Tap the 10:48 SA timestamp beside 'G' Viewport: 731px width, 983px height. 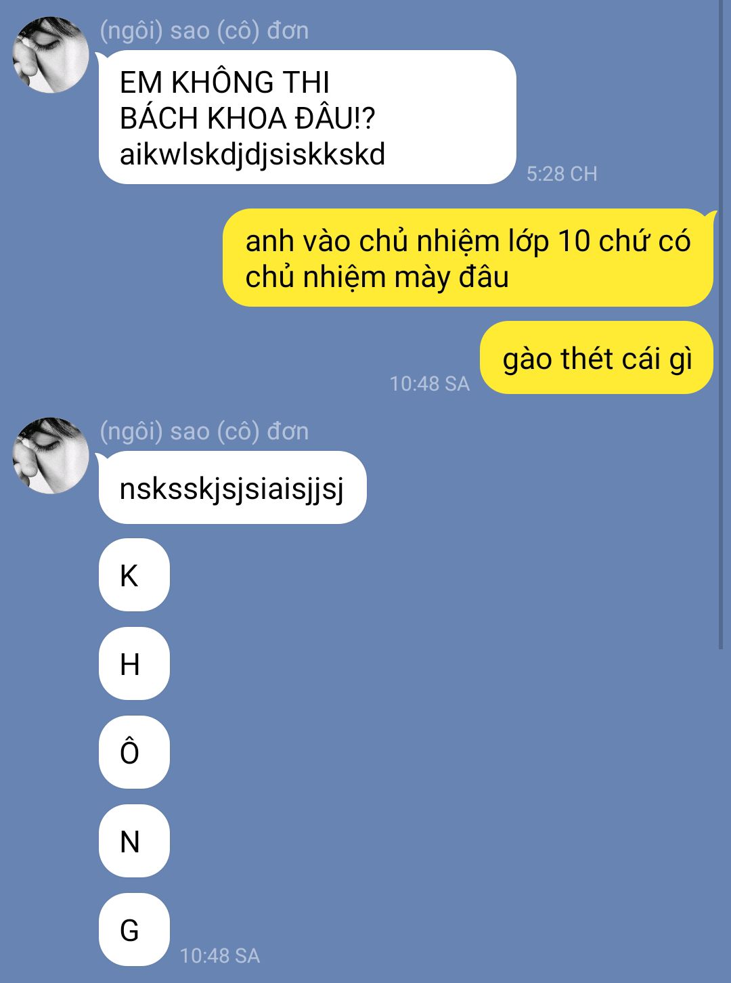click(x=220, y=956)
